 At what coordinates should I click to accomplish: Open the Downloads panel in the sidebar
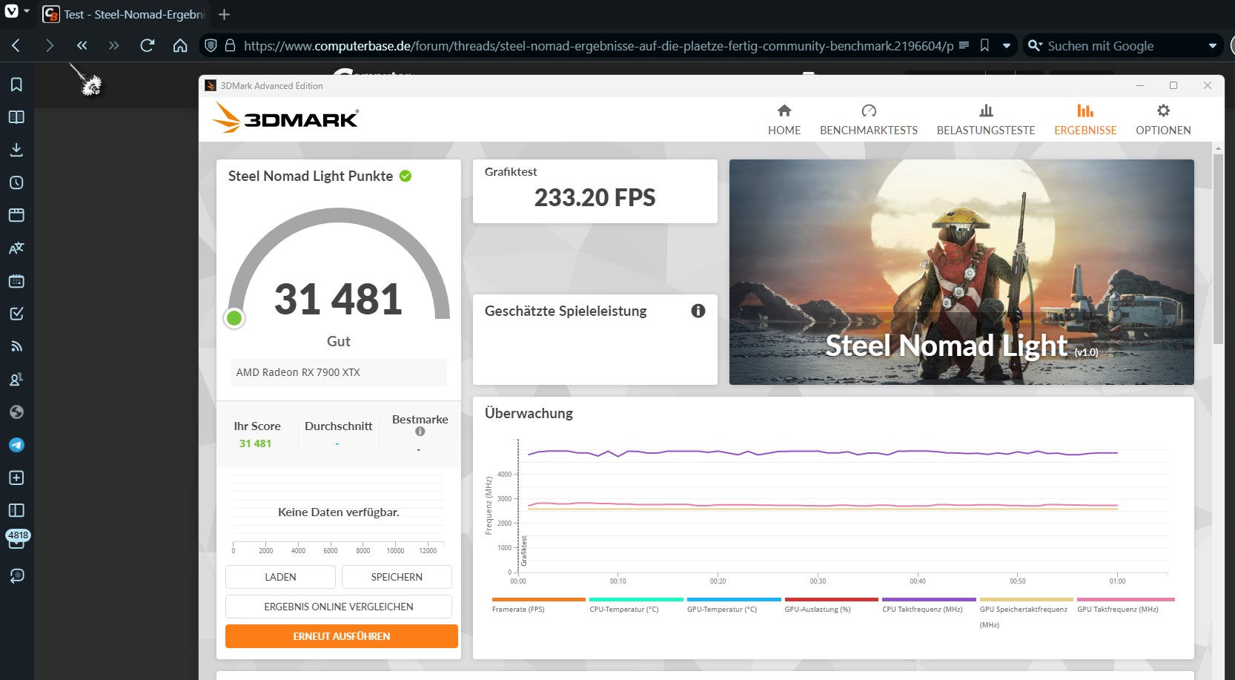pyautogui.click(x=16, y=149)
